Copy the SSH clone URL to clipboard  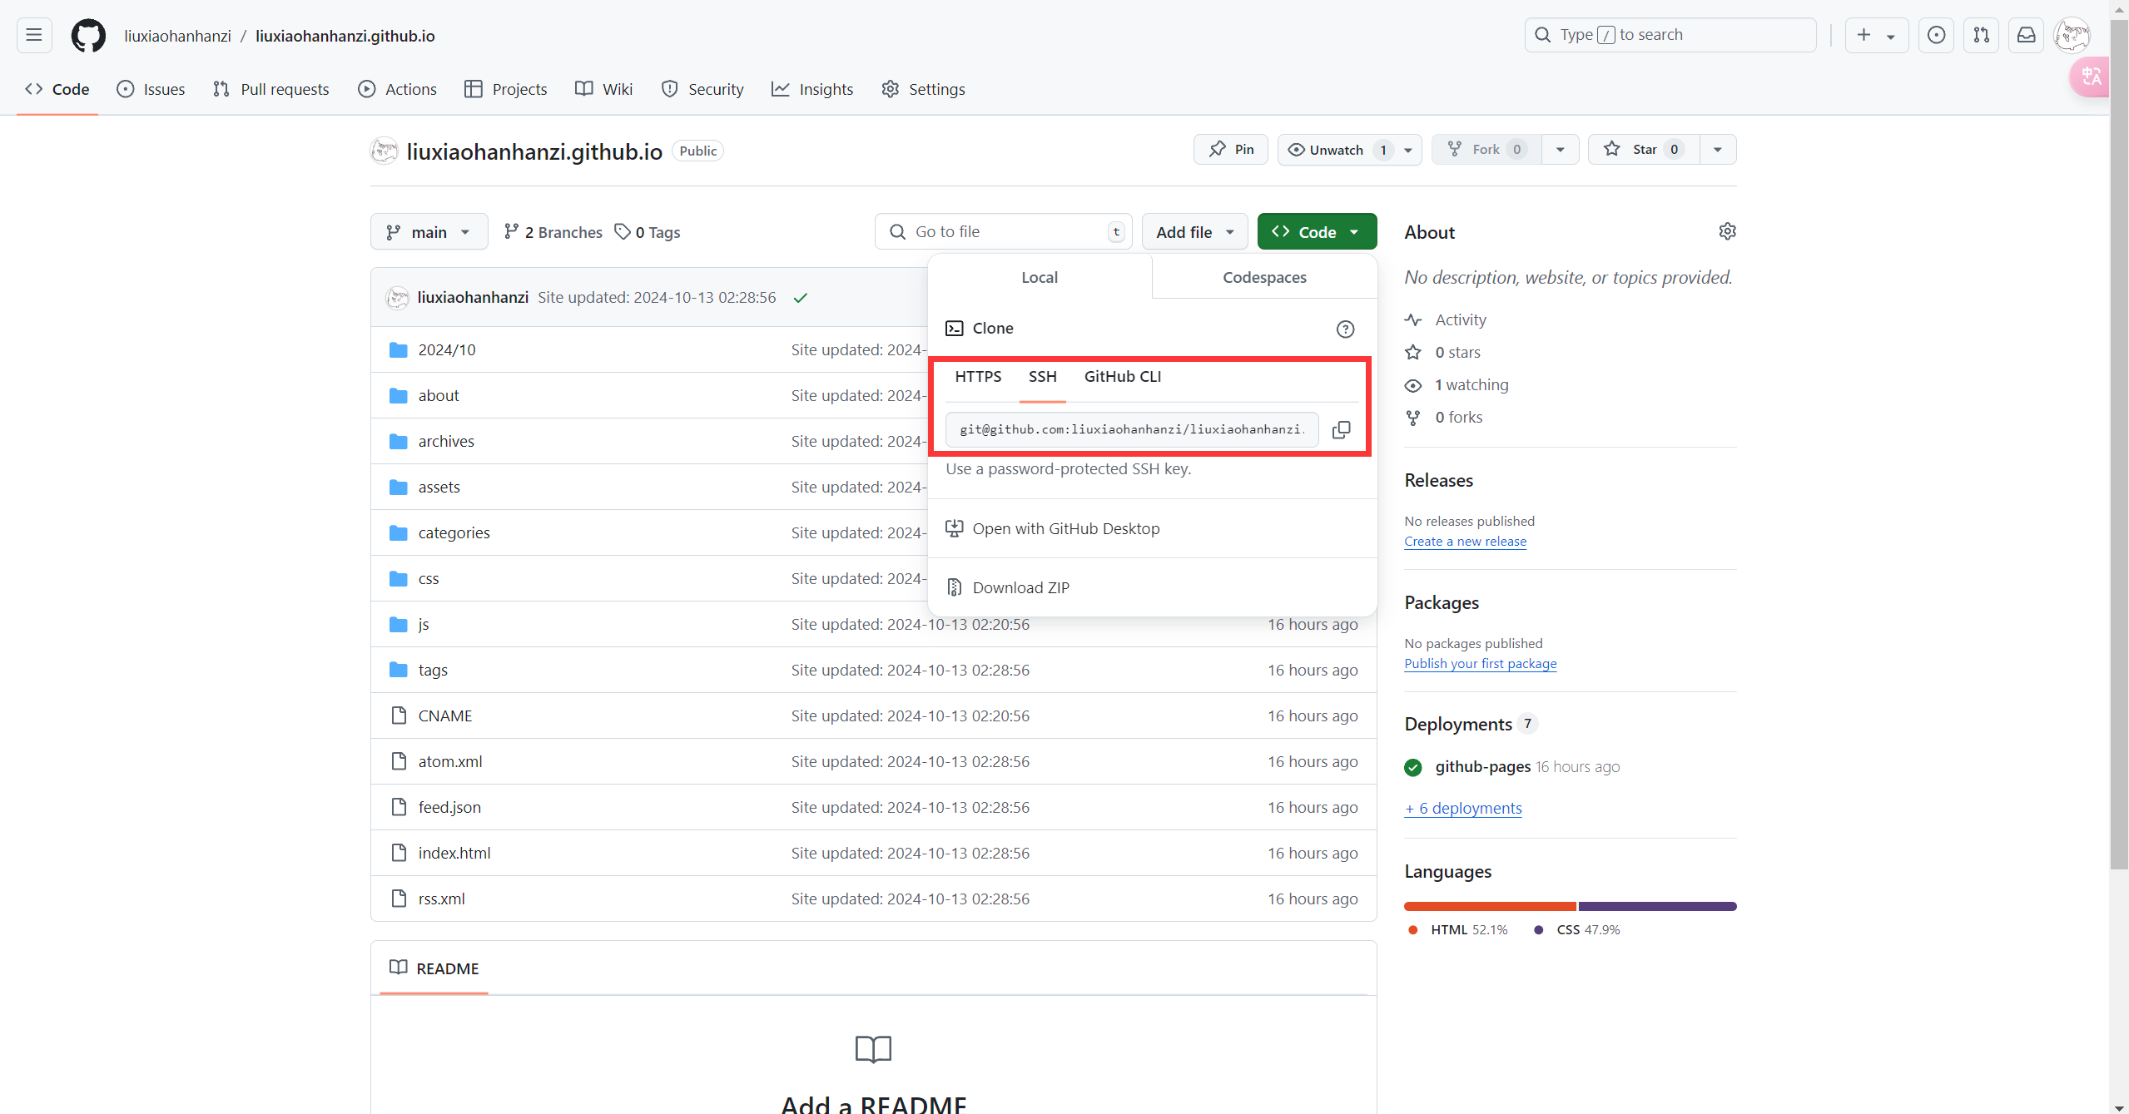pos(1341,430)
